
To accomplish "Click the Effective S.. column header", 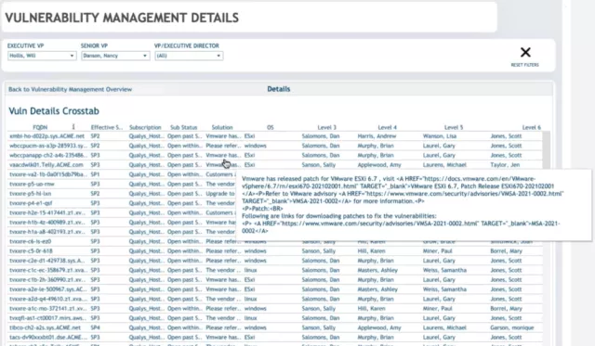I will pos(107,128).
